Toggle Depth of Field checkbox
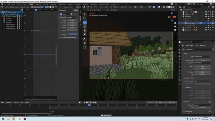The image size is (215, 121). tap(185, 78)
